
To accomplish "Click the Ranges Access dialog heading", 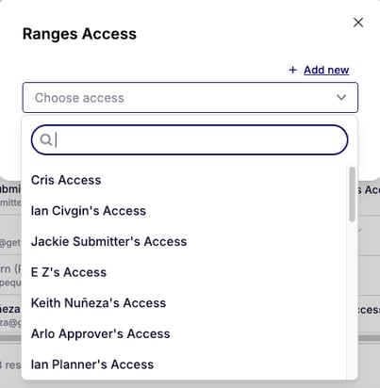I will pos(79,34).
